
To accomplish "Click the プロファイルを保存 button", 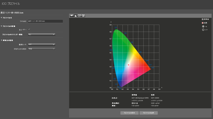I will click(129, 113).
